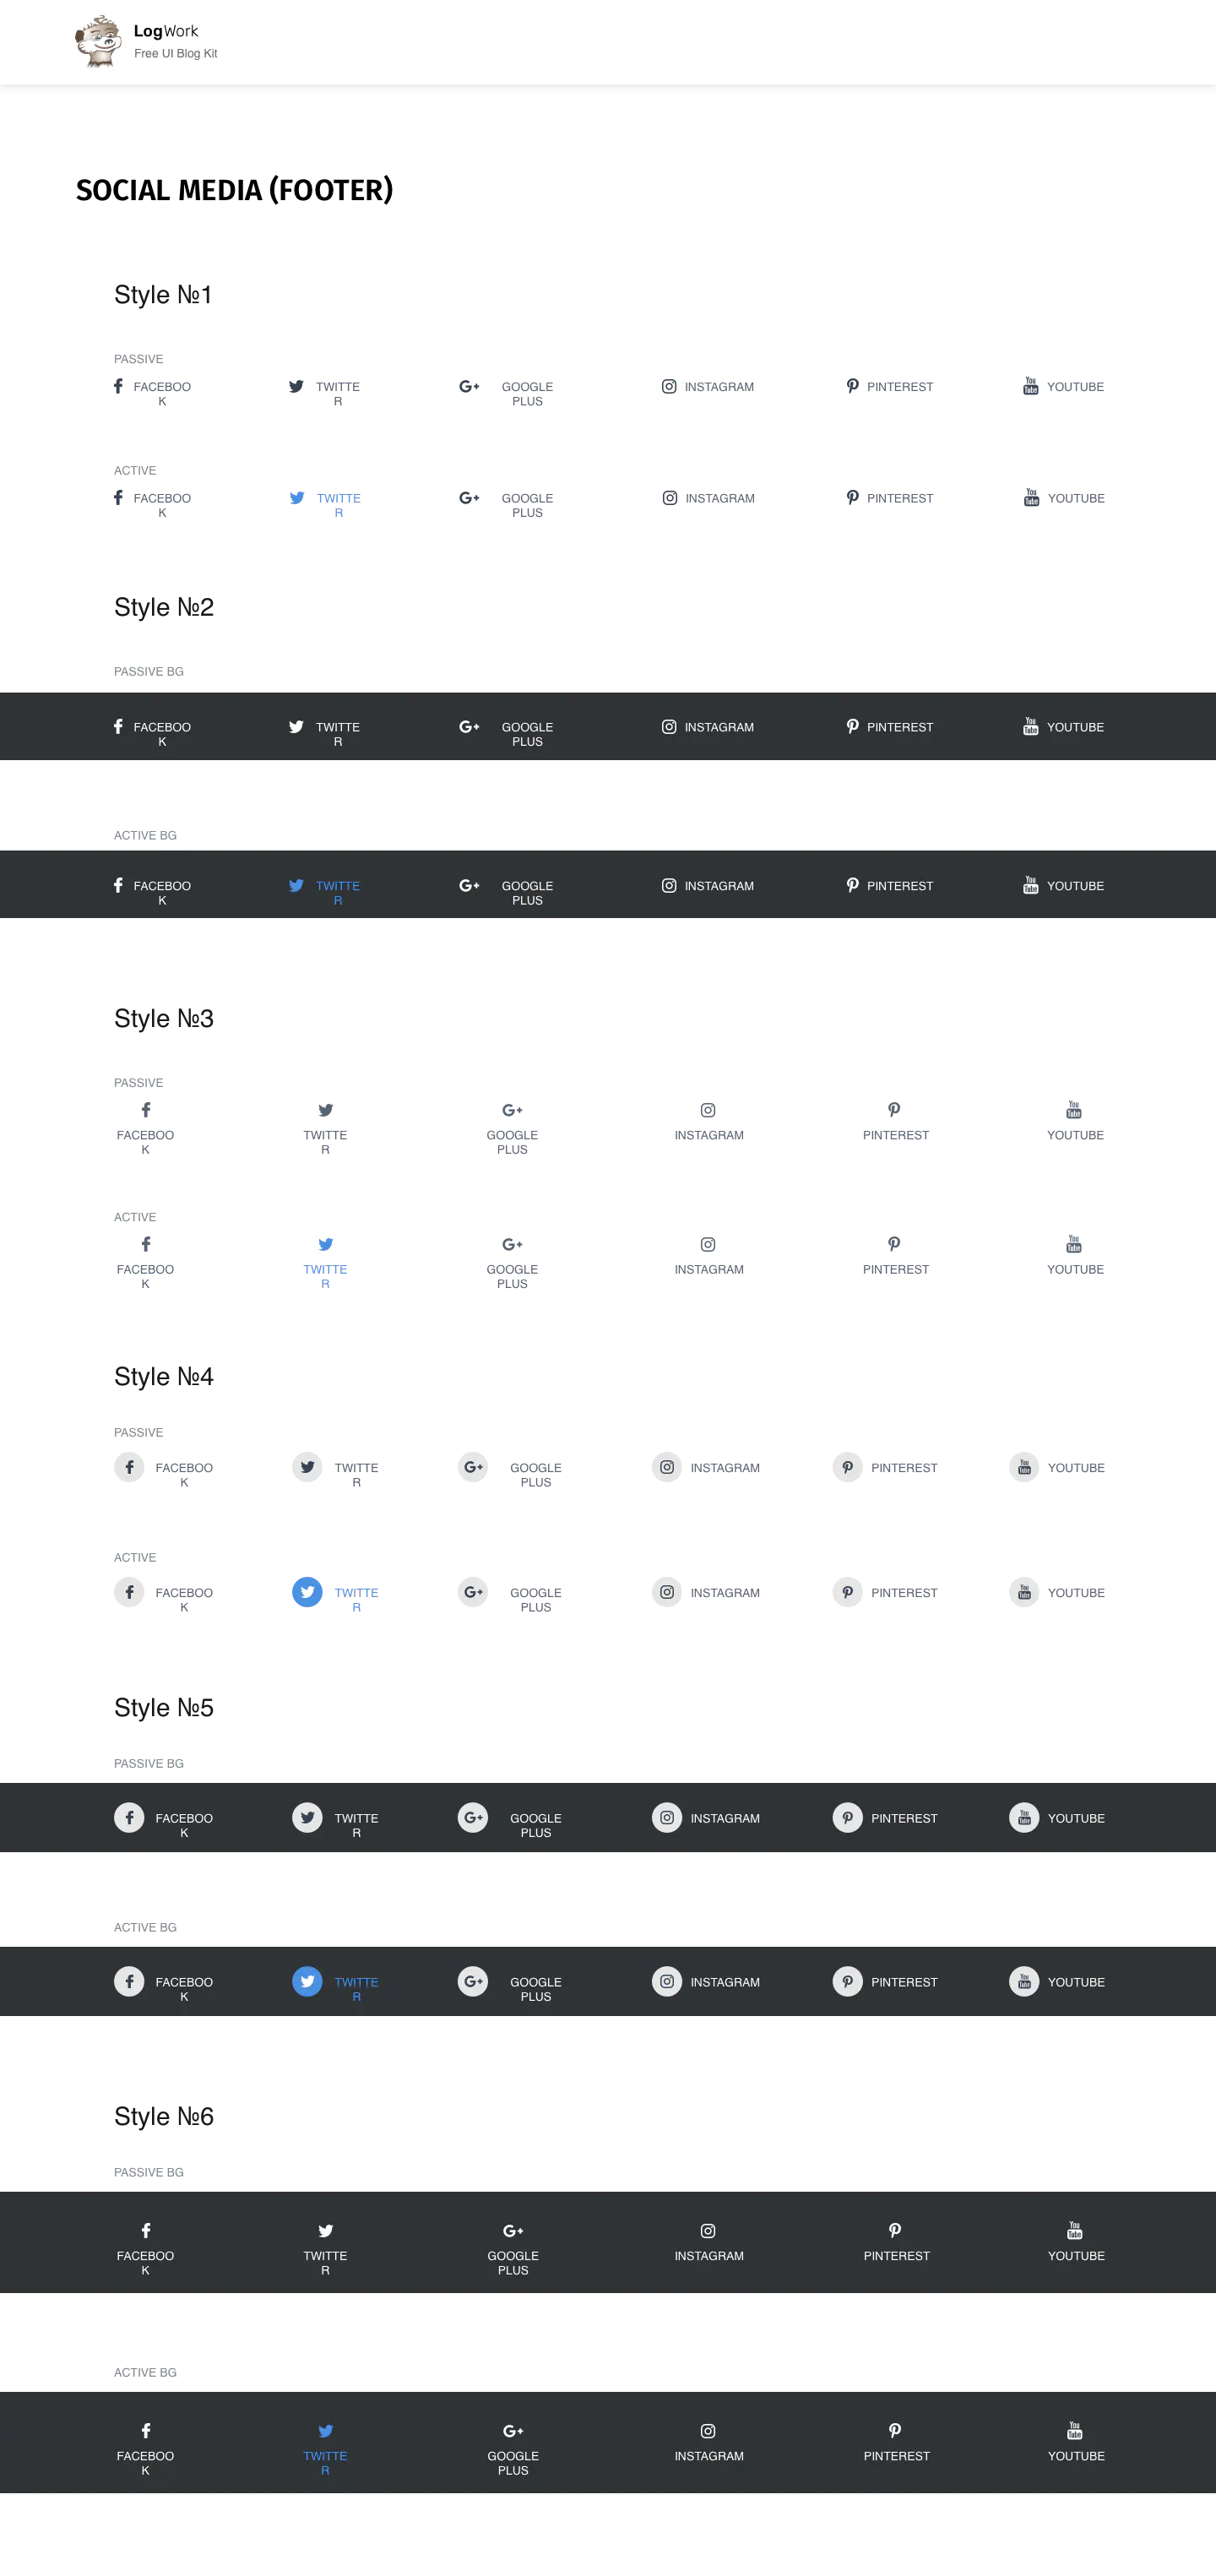1216x2576 pixels.
Task: Open INSTAGRAM link in Style №1 active row
Action: click(720, 498)
